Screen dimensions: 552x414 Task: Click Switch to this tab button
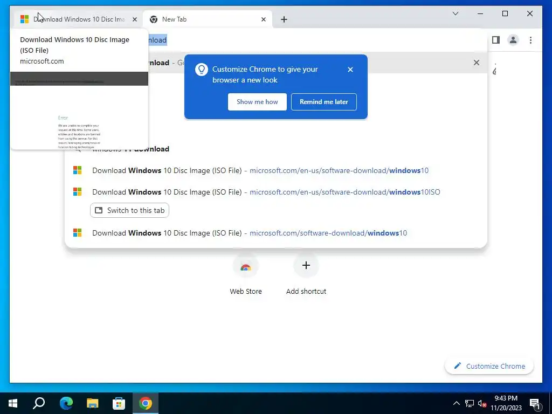(x=129, y=210)
